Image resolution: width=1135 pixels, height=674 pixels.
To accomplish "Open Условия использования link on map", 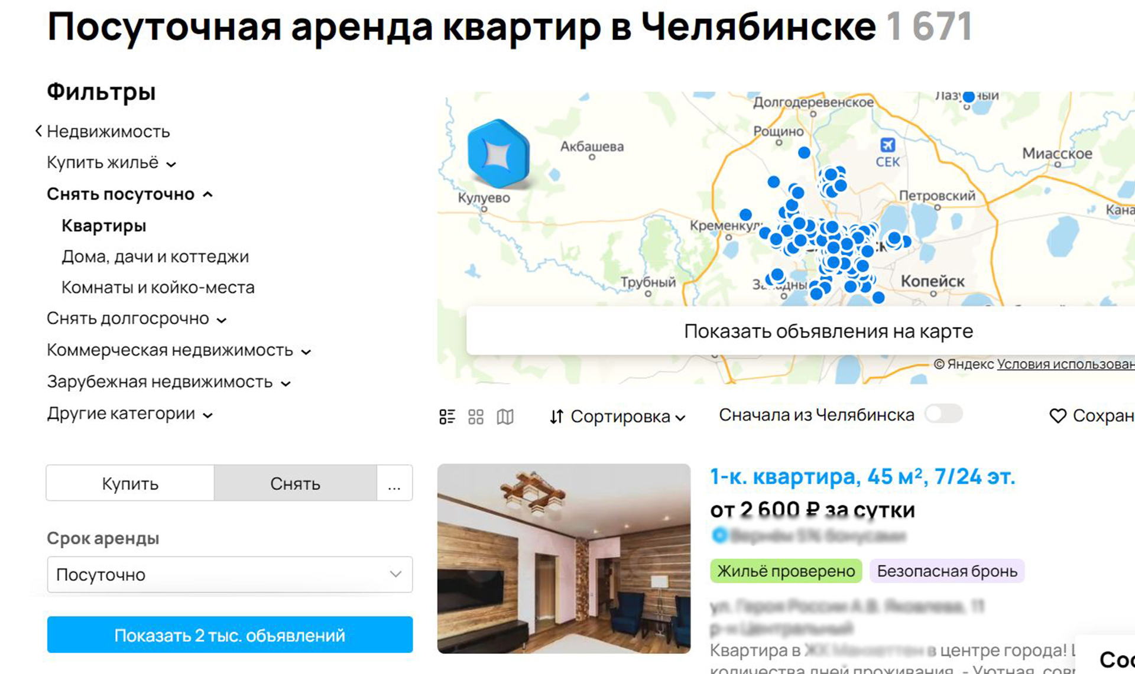I will (x=1066, y=364).
